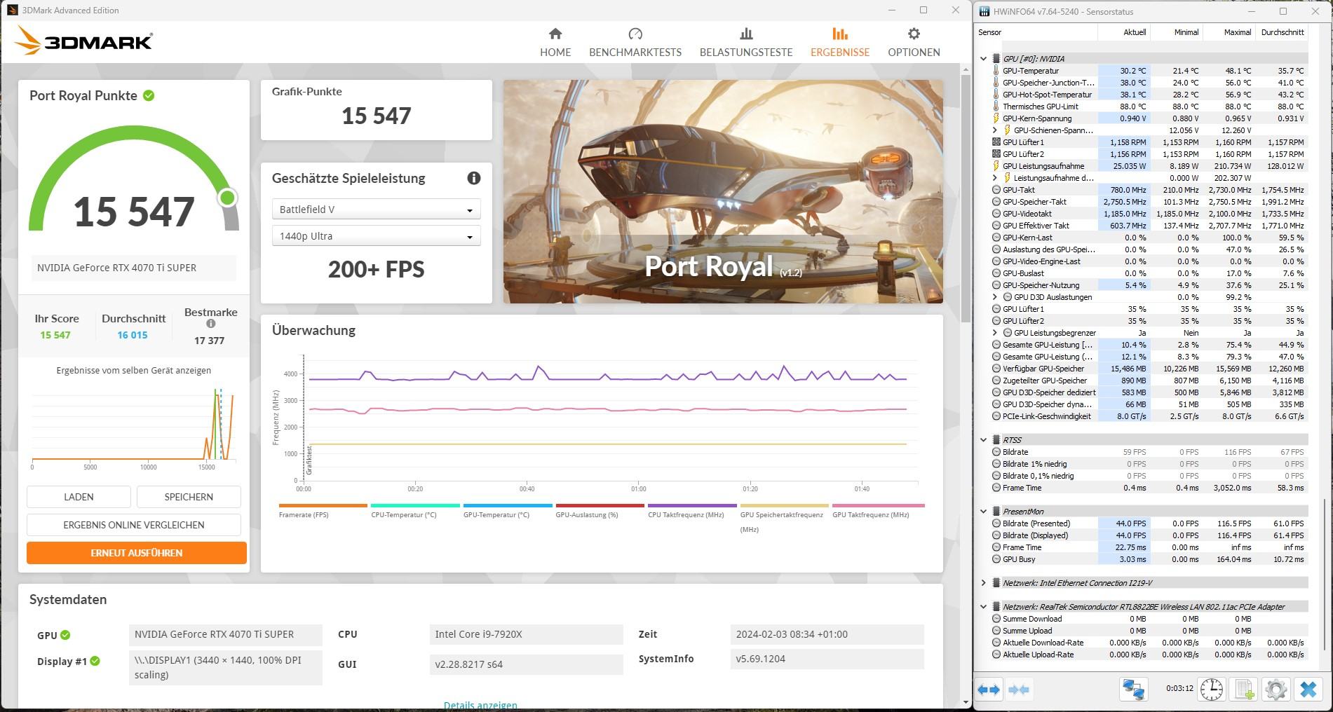1333x712 pixels.
Task: Expand the GPU Leistungsbegrenzer node
Action: 994,333
